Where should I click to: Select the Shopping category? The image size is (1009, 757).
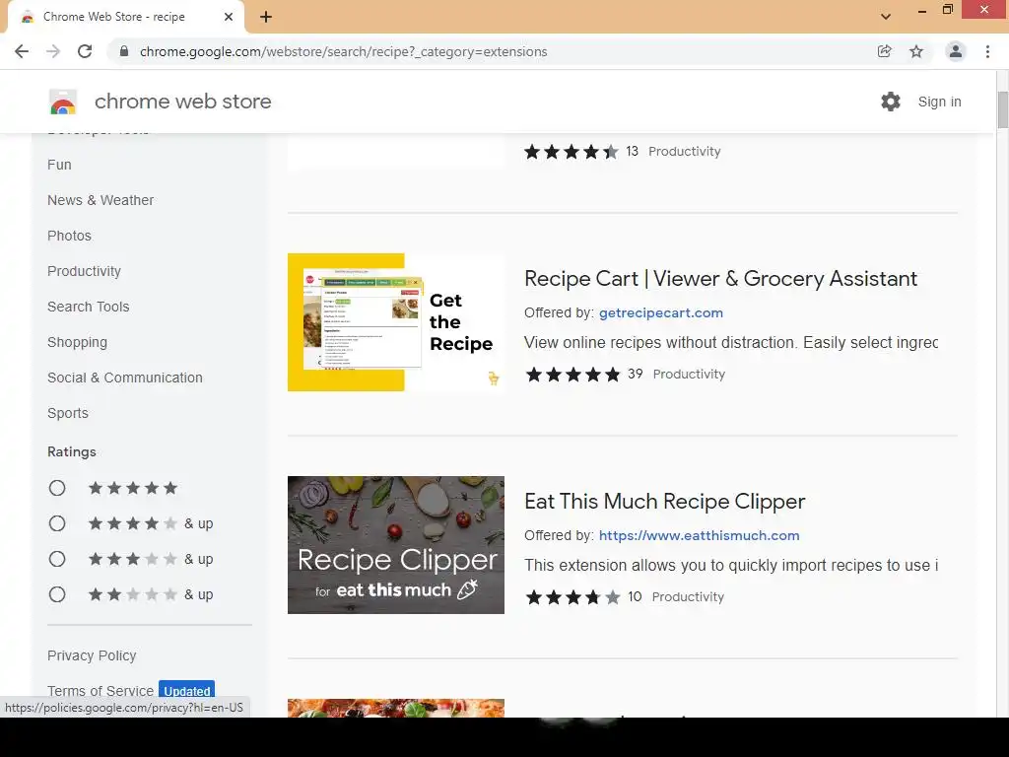(77, 342)
